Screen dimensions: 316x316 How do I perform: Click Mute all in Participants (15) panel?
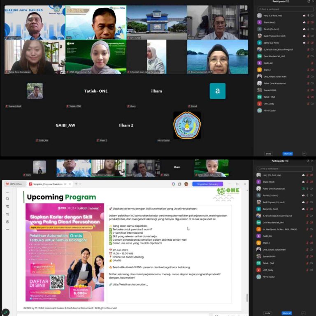point(287,153)
